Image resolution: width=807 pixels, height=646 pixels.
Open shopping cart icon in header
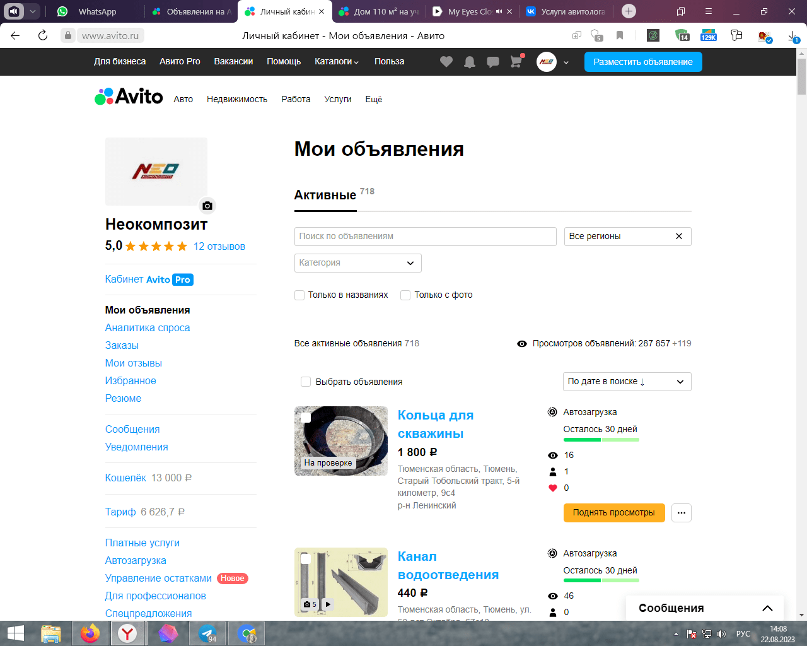pos(516,62)
